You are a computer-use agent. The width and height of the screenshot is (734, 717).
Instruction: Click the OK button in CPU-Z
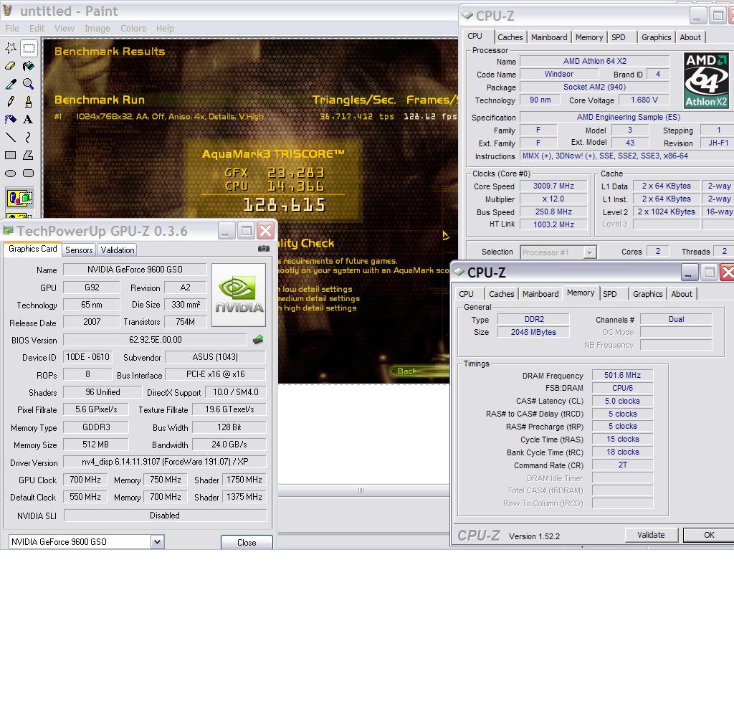coord(709,535)
